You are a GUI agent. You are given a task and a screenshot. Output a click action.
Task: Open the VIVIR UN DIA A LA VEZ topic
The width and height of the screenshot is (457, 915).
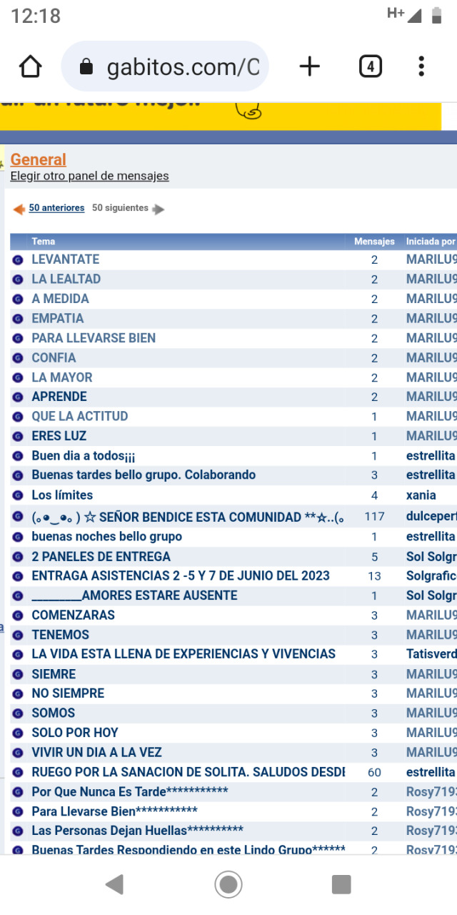coord(96,752)
